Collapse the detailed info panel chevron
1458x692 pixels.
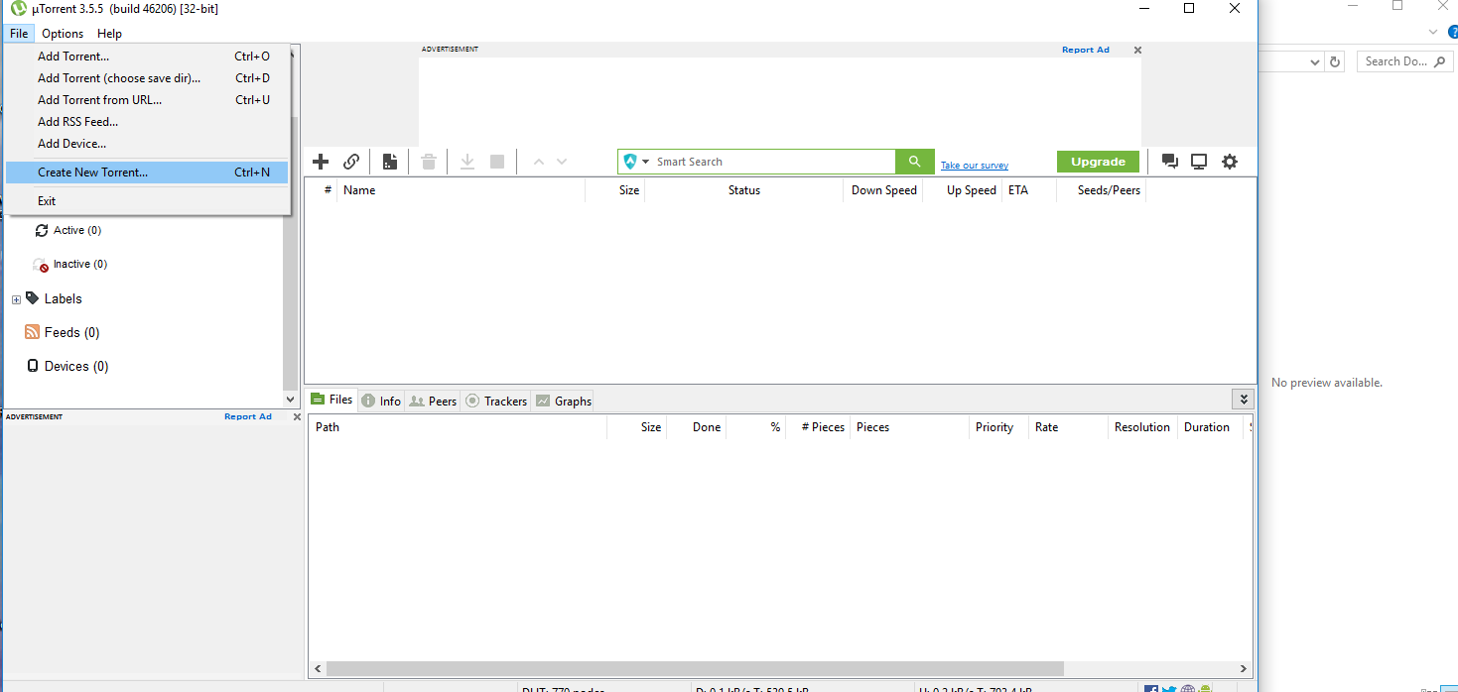pyautogui.click(x=1243, y=399)
